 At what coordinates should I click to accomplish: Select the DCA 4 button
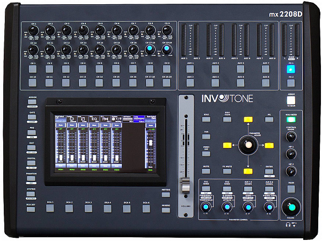108,209
